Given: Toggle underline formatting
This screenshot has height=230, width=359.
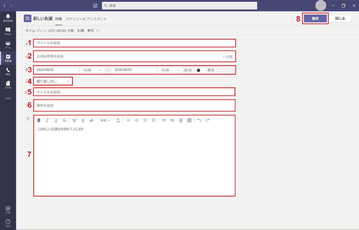Looking at the screenshot, I should (56, 120).
